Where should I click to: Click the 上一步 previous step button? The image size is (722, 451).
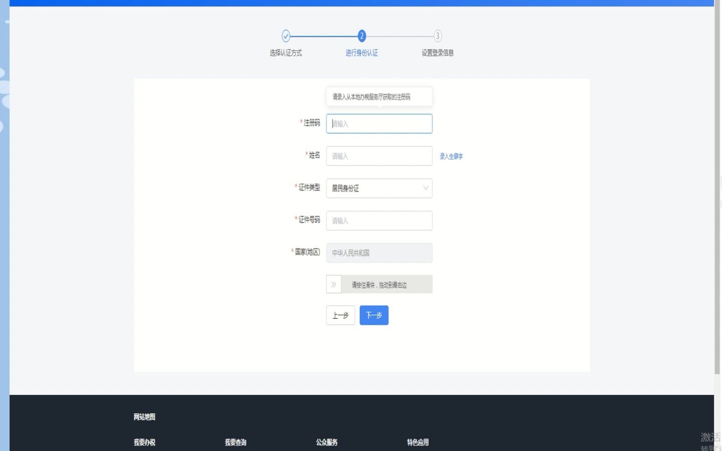340,315
